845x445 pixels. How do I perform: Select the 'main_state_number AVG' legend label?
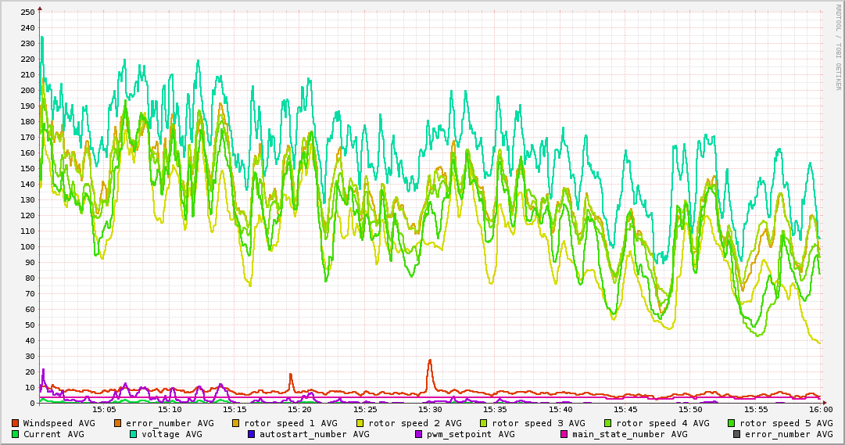630,434
